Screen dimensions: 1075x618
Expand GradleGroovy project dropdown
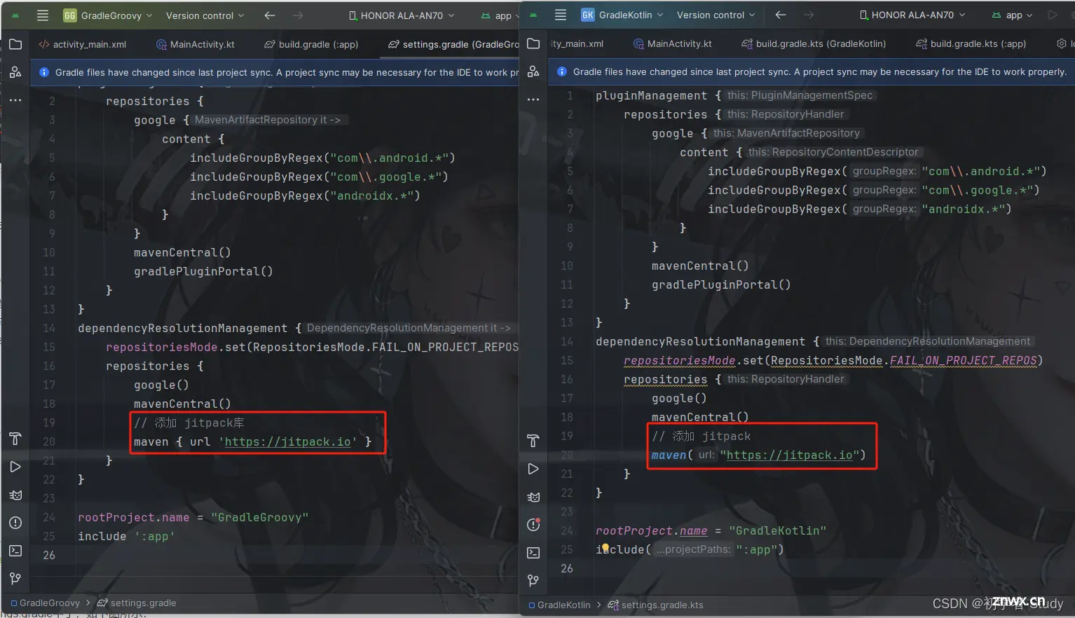[x=108, y=15]
